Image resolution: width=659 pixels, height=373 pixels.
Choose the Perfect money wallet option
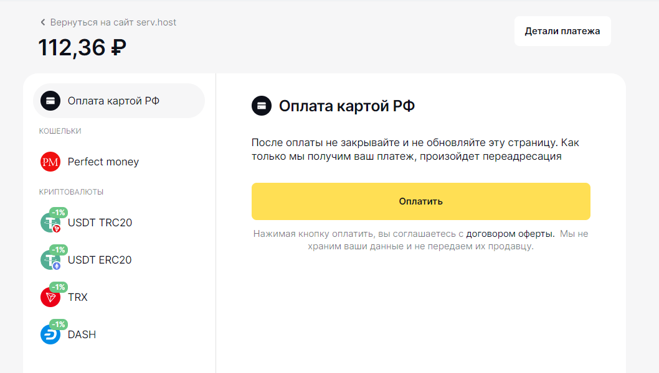(103, 162)
